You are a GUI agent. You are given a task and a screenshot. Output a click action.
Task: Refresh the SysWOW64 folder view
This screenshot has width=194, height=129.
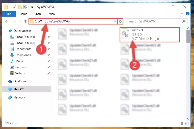click(120, 21)
